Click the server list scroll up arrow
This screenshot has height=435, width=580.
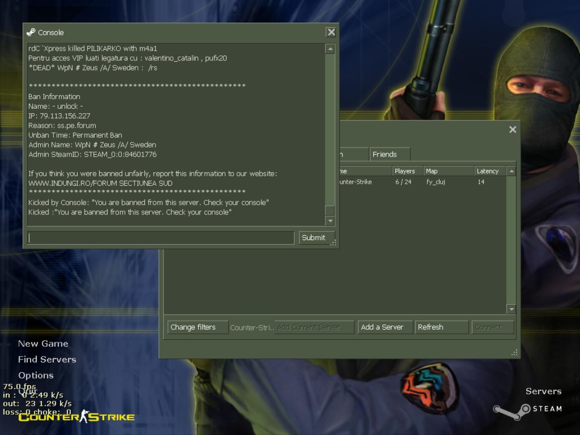[511, 171]
